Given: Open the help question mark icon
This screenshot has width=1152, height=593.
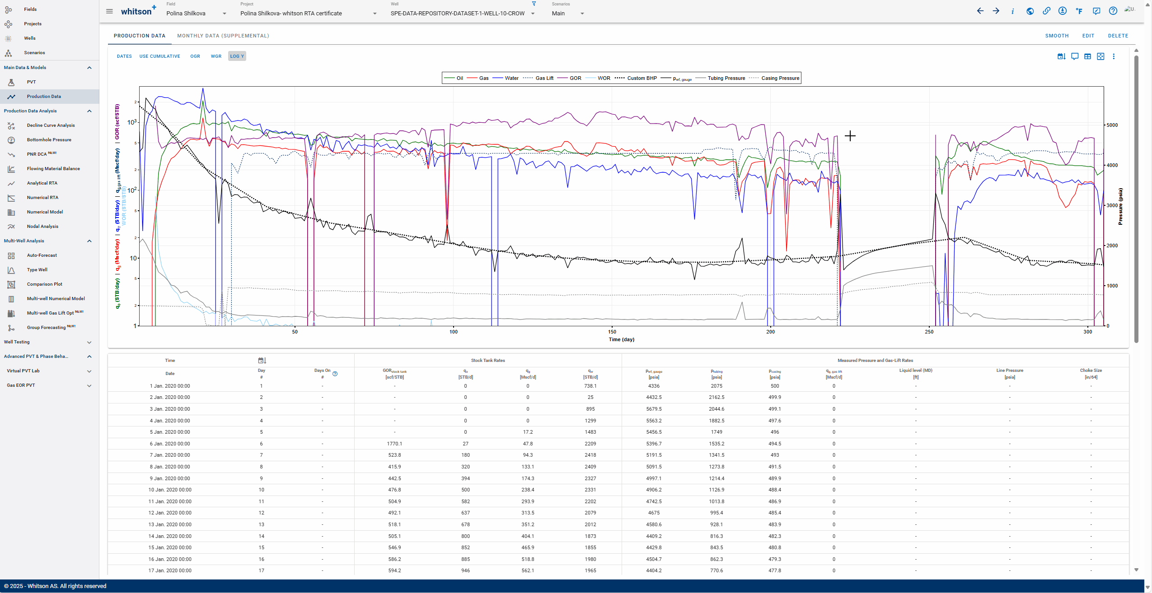Looking at the screenshot, I should (1113, 11).
